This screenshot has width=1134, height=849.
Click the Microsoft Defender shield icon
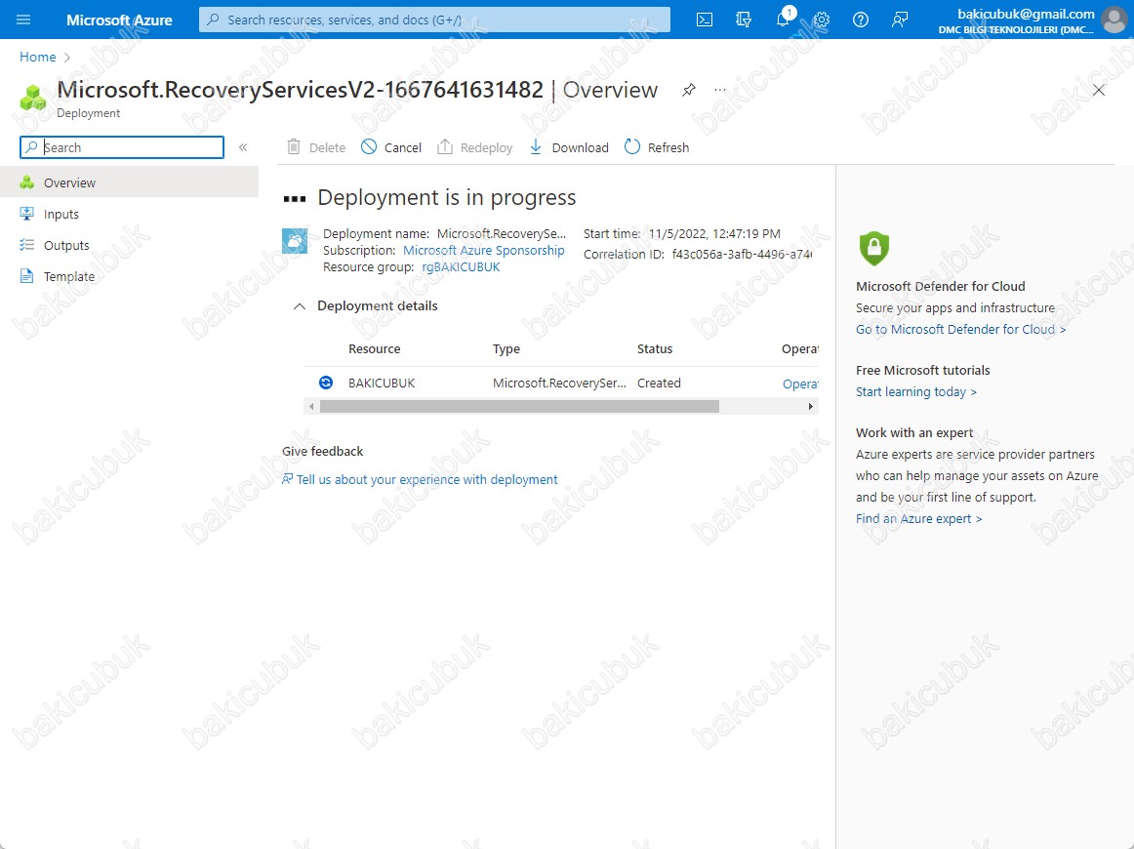pos(873,249)
